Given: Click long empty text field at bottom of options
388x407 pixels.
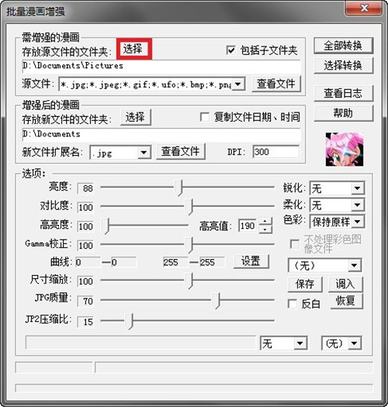Looking at the screenshot, I should tap(140, 343).
